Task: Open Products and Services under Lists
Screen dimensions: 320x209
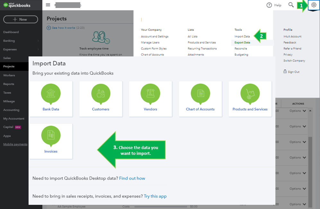Action: coord(202,42)
